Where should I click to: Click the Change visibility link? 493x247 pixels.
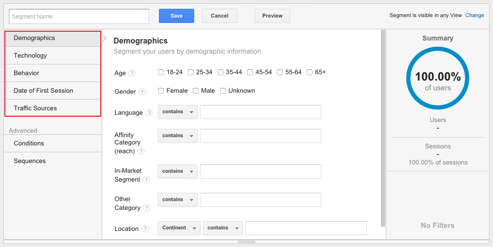pyautogui.click(x=474, y=16)
